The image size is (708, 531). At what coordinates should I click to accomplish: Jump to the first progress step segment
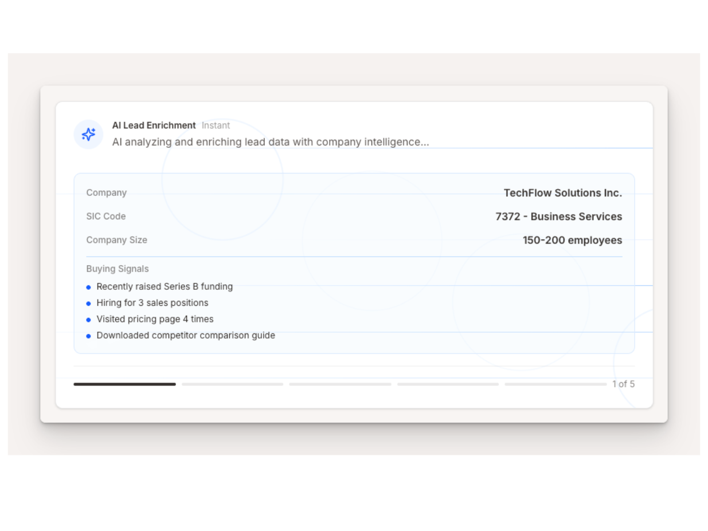pyautogui.click(x=124, y=384)
